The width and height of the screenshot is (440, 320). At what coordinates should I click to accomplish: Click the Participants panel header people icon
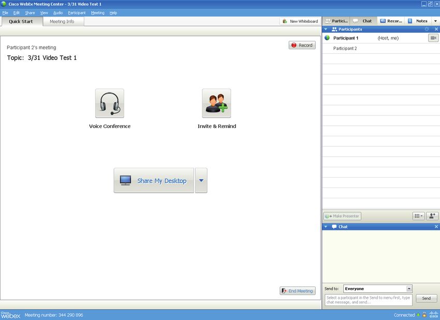coord(334,29)
